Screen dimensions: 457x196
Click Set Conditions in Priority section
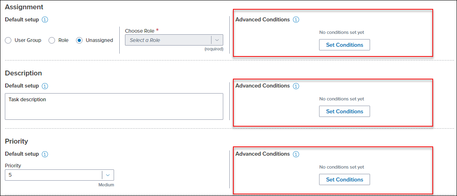[345, 179]
